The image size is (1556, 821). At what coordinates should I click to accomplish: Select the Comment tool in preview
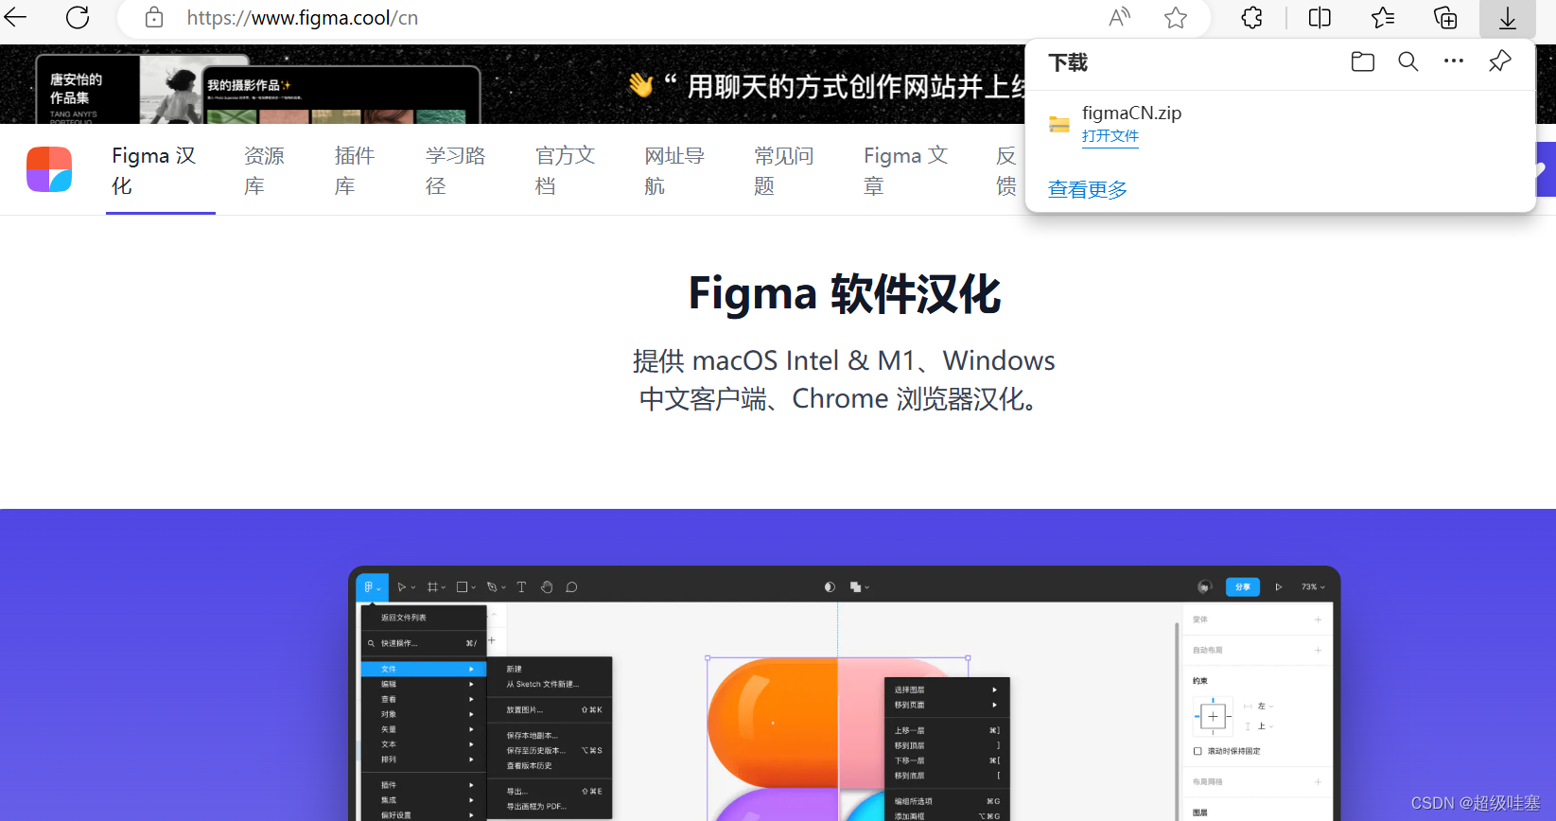tap(571, 587)
